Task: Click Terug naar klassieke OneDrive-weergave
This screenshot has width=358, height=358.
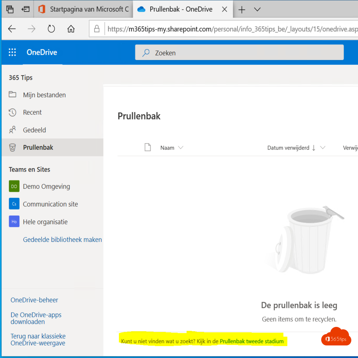Action: [38, 339]
